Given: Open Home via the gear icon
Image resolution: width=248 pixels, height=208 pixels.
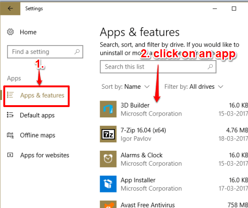Looking at the screenshot, I should click(10, 32).
